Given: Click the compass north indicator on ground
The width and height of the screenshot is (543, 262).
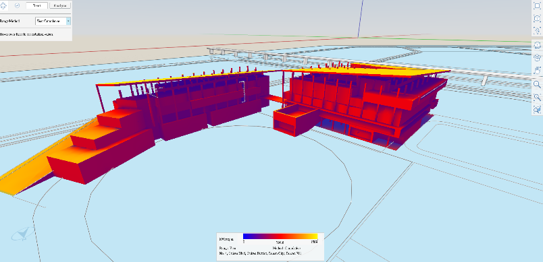Looking at the screenshot, I should click(22, 234).
